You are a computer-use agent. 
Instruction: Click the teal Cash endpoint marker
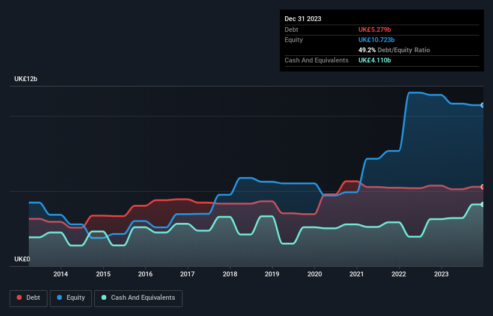(x=483, y=204)
